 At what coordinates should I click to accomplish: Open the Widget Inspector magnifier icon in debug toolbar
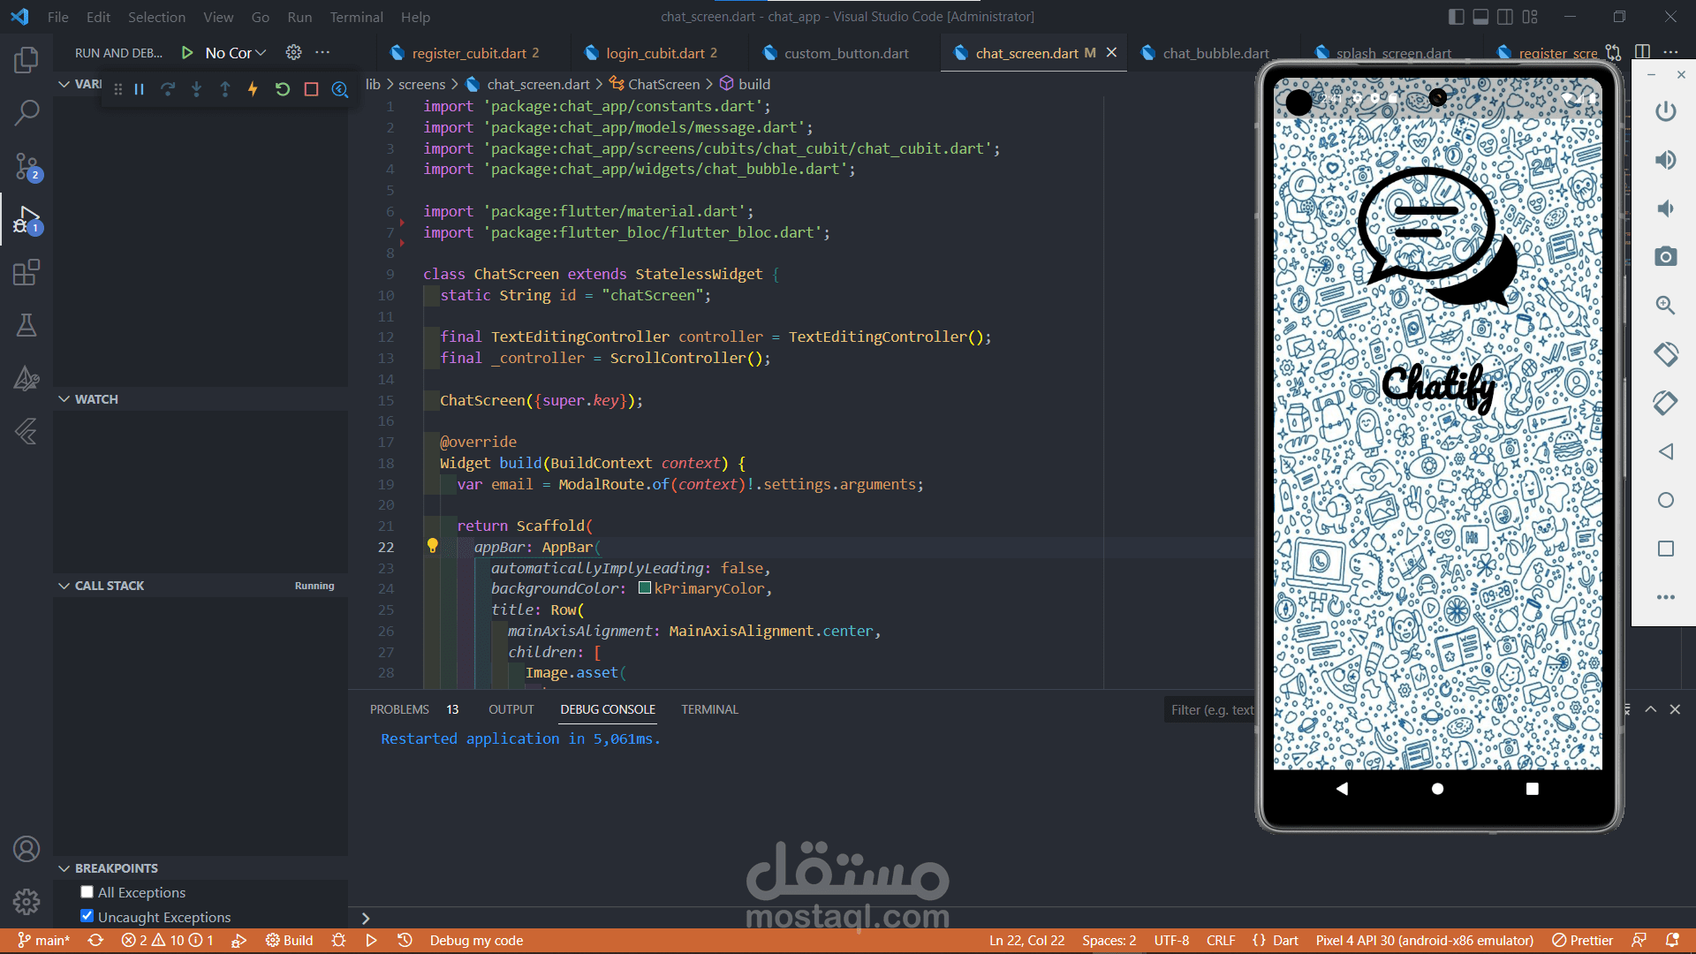coord(339,89)
